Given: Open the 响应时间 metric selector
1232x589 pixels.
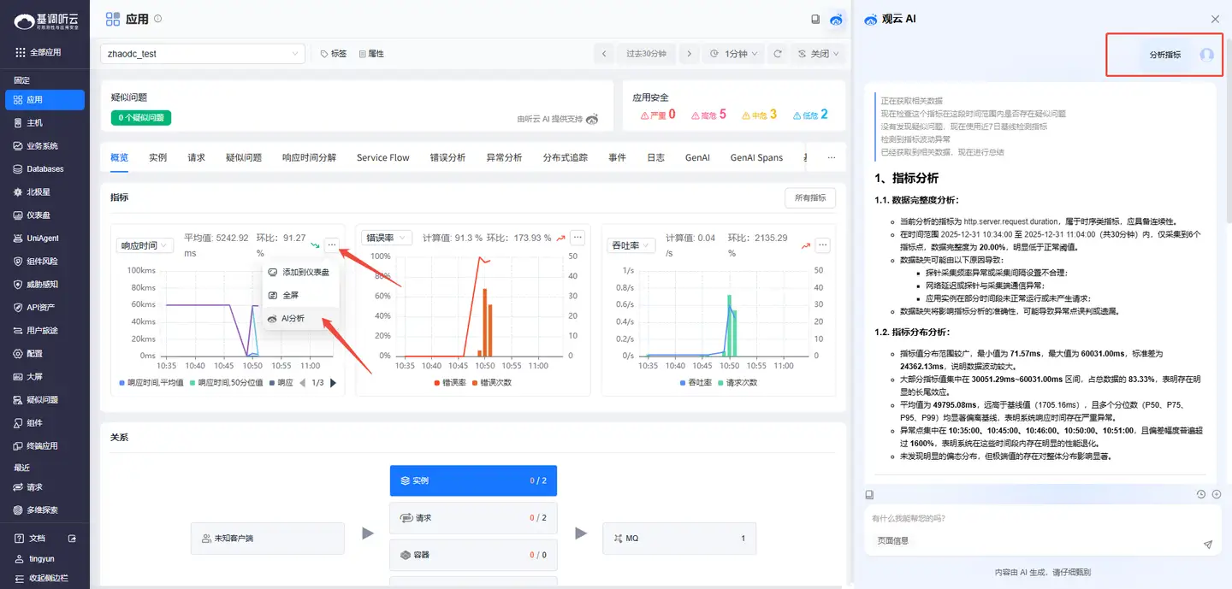Looking at the screenshot, I should click(x=145, y=245).
